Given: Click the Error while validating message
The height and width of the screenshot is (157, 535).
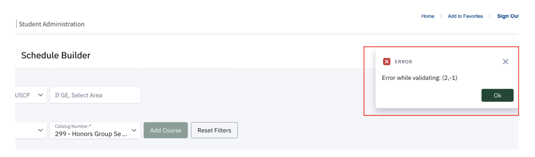Looking at the screenshot, I should (x=419, y=78).
